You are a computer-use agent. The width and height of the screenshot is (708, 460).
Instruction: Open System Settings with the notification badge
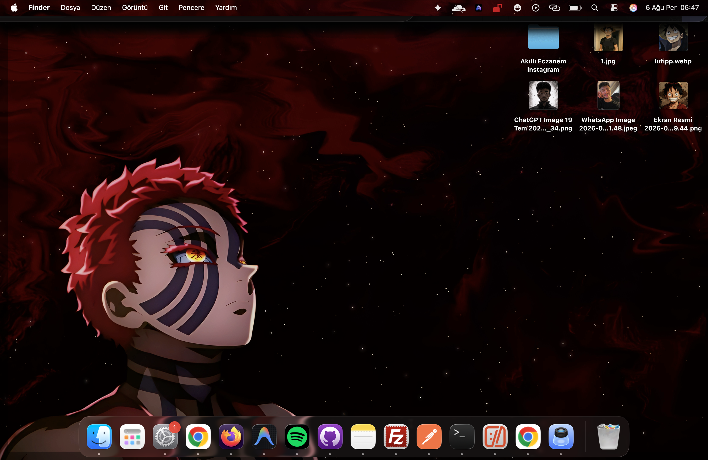pos(165,436)
